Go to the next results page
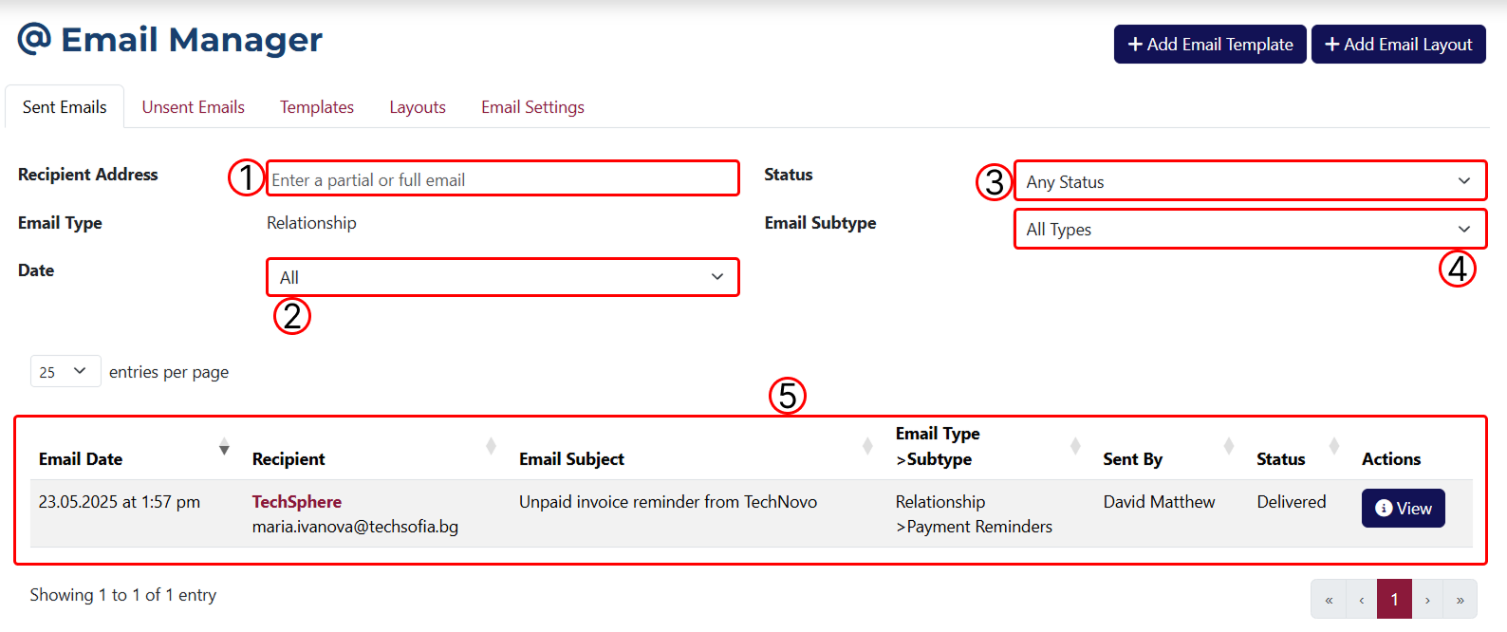 pos(1427,600)
